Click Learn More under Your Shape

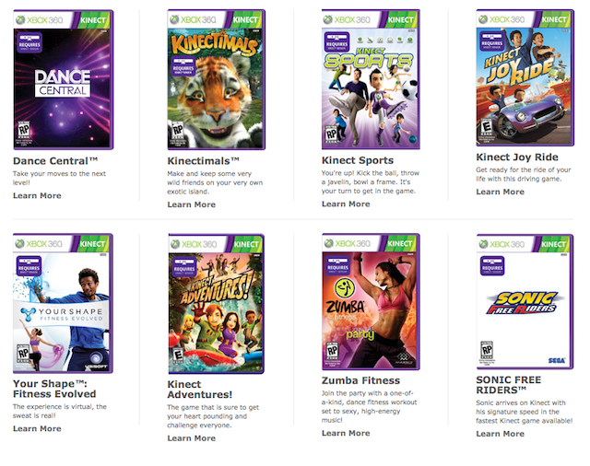pyautogui.click(x=37, y=428)
